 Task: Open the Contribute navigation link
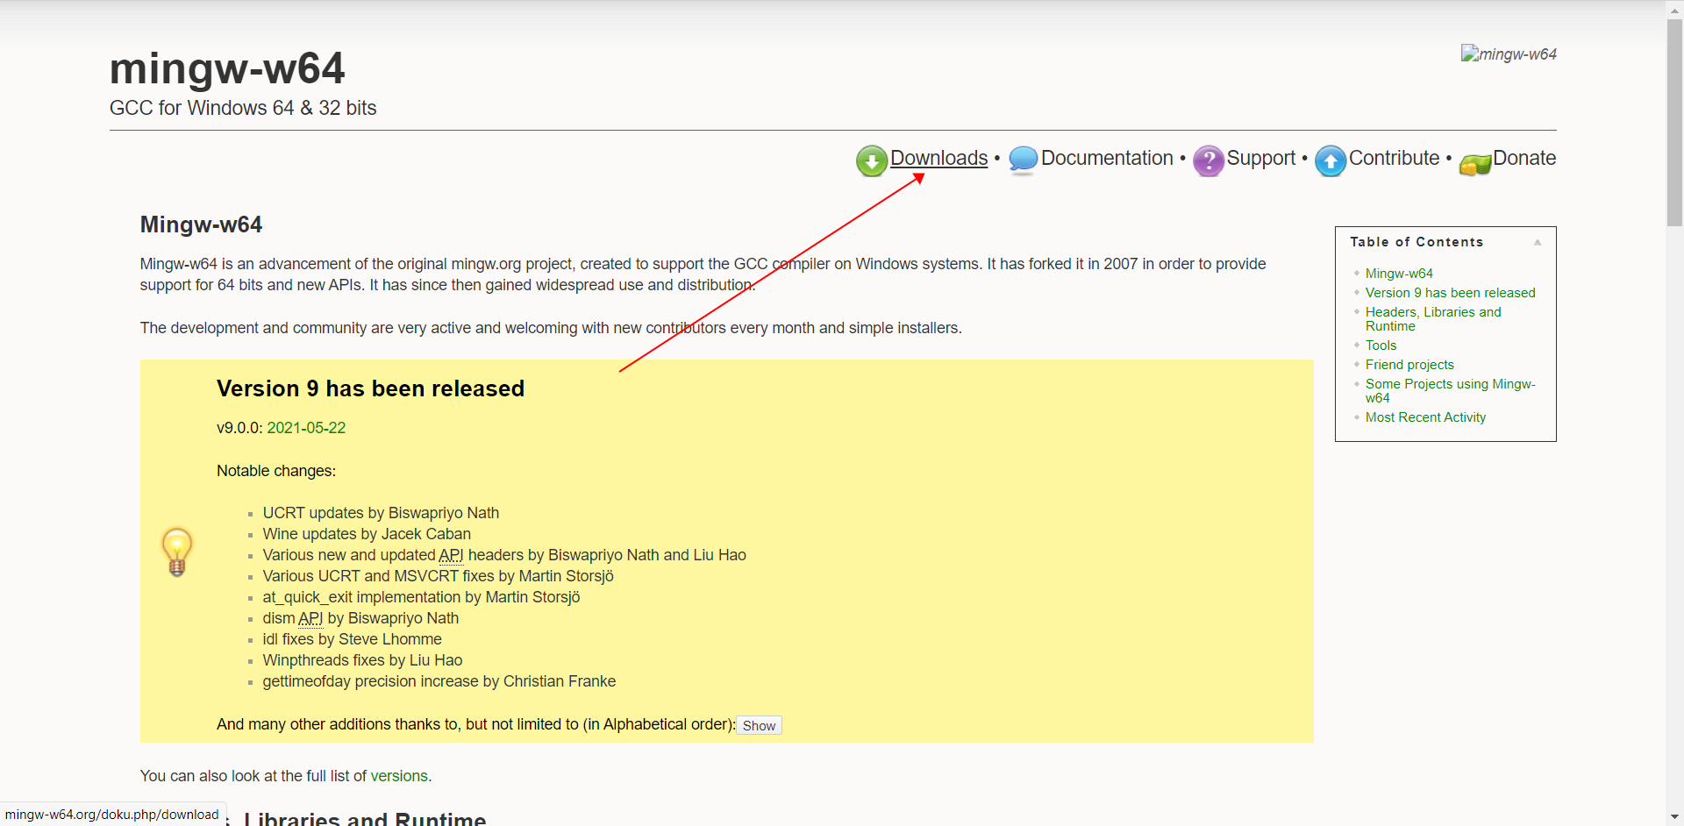[x=1394, y=158]
